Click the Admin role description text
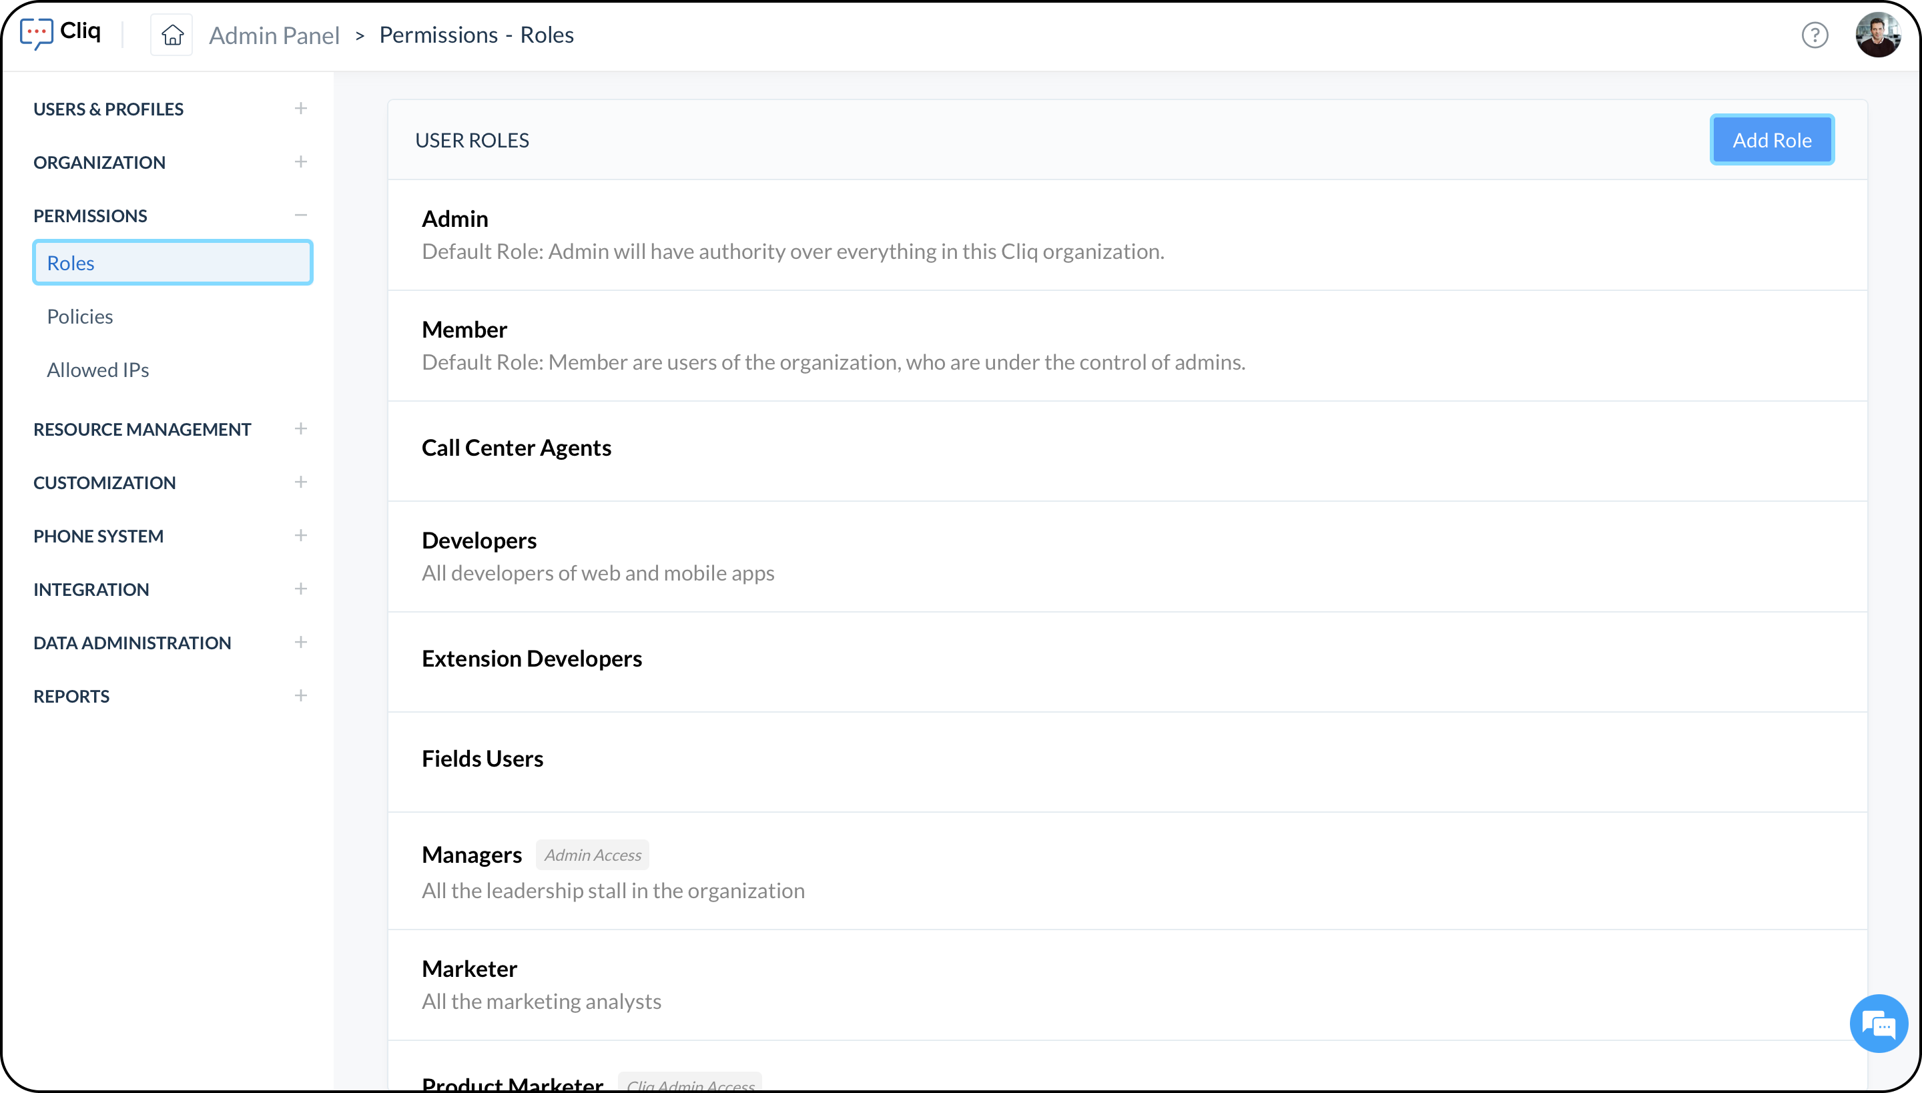 tap(793, 252)
